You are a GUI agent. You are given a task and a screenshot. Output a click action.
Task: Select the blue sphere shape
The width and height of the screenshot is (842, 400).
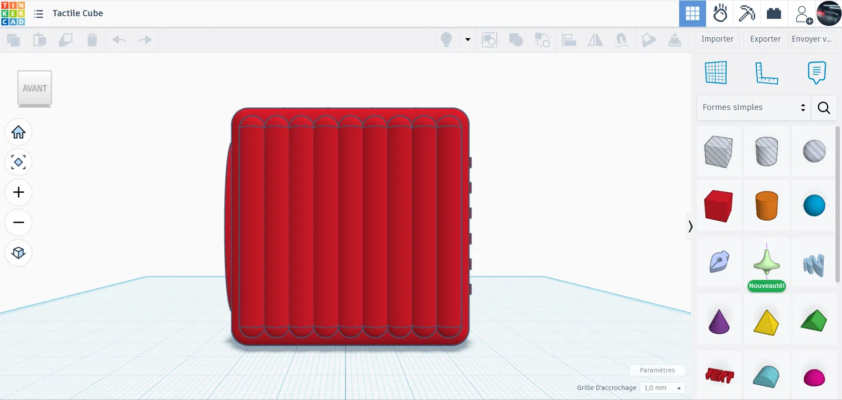click(814, 206)
